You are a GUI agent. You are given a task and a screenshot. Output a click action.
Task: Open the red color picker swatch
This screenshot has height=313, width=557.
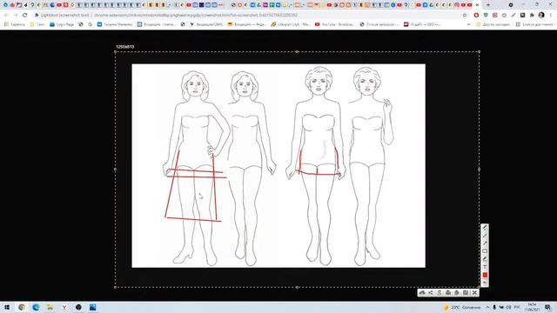click(x=485, y=275)
